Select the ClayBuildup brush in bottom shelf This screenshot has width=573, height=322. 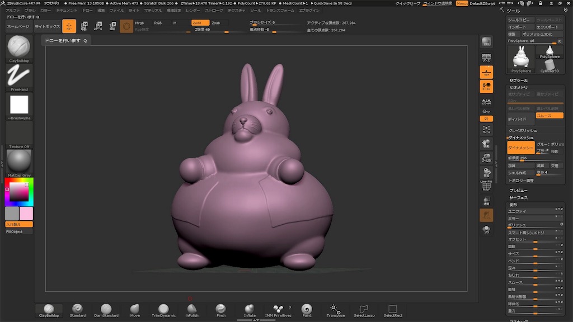(49, 310)
